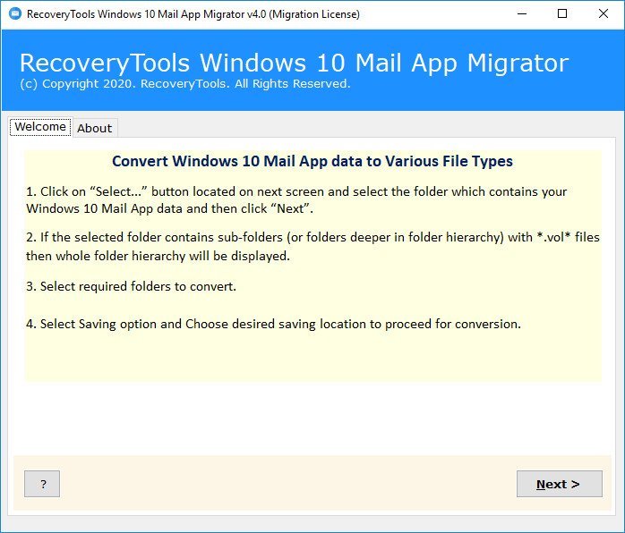Click the app icon in title bar
This screenshot has height=533, width=625.
[14, 14]
